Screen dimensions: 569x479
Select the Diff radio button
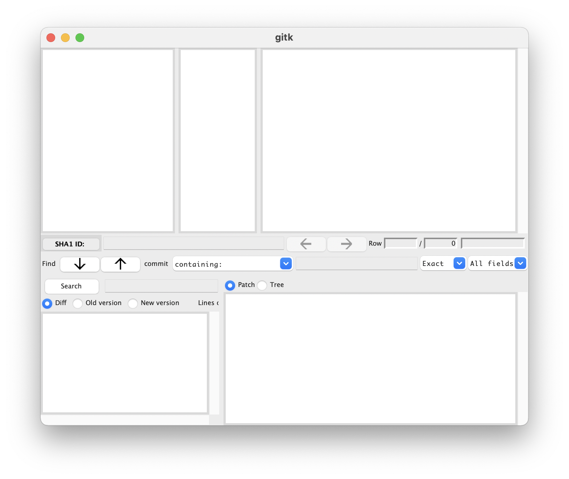tap(47, 303)
